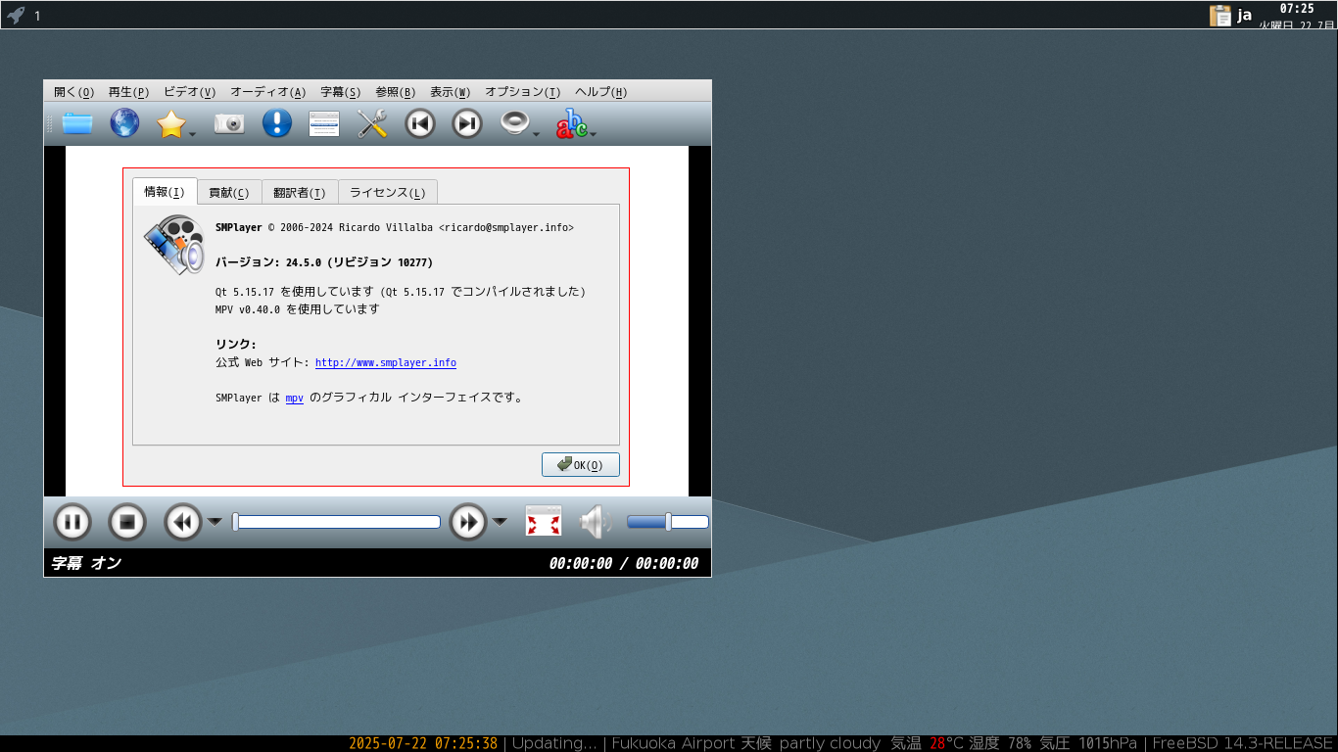Open the 表示(W) menu
The height and width of the screenshot is (752, 1338).
coord(451,92)
